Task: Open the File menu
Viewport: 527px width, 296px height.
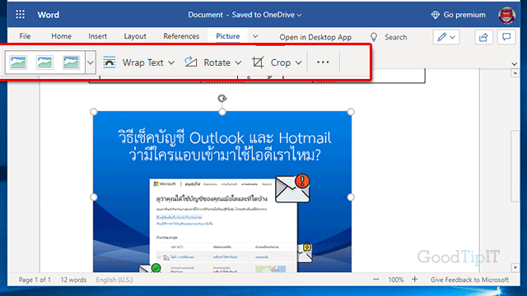Action: coord(25,36)
